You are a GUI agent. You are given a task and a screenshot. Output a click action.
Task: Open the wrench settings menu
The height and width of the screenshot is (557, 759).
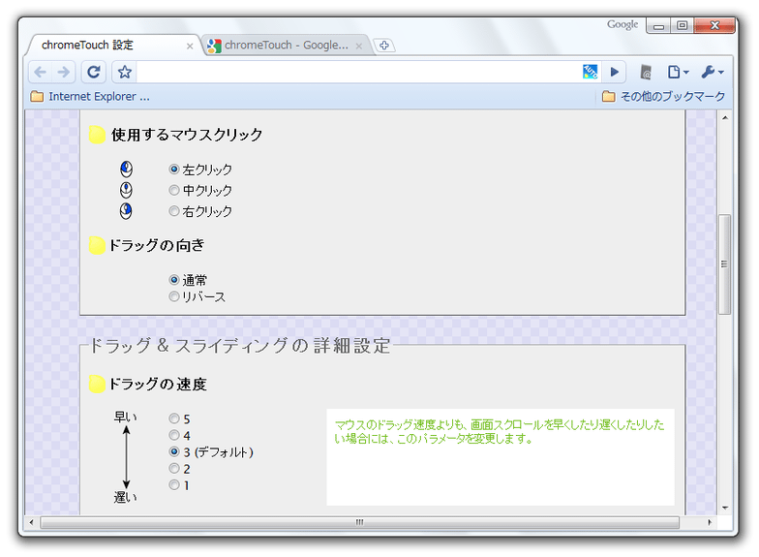click(x=713, y=72)
